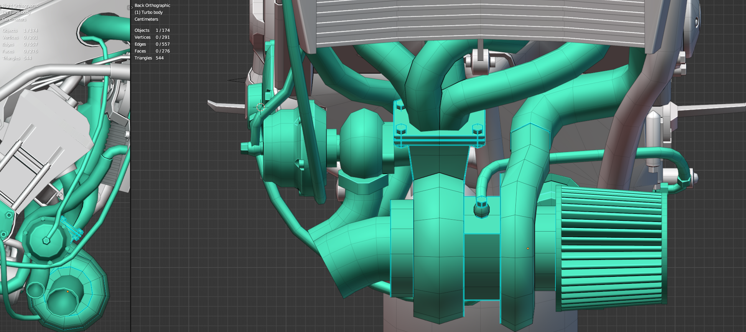
Task: Click the Triangles count in Right Orthographic viewport
Action: pyautogui.click(x=27, y=58)
